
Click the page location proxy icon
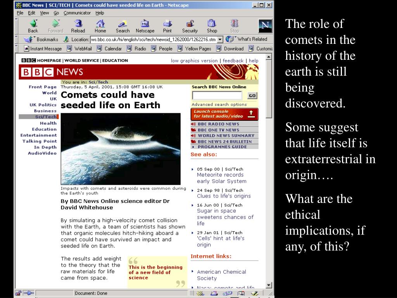[x=66, y=39]
